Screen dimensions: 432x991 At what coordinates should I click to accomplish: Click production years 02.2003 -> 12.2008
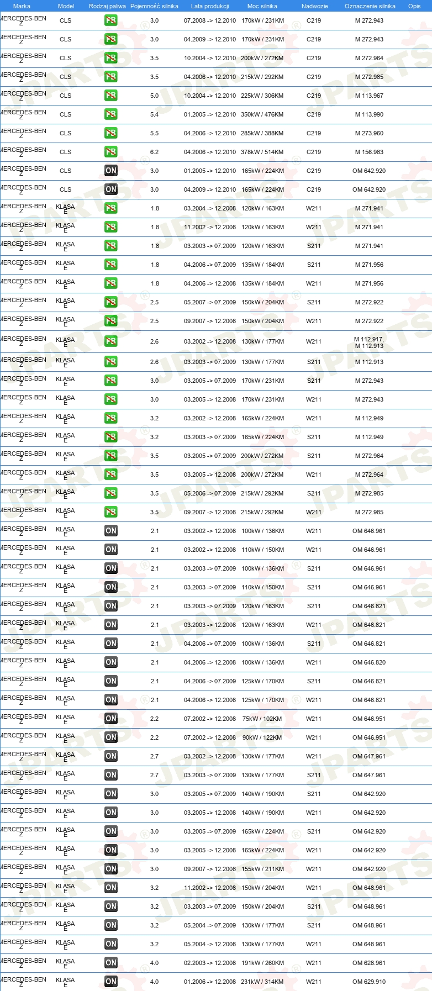tap(210, 963)
